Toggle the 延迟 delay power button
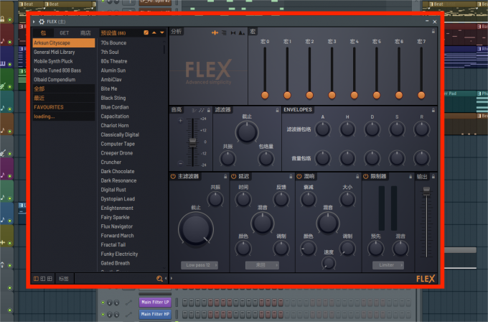The height and width of the screenshot is (322, 488). point(234,176)
